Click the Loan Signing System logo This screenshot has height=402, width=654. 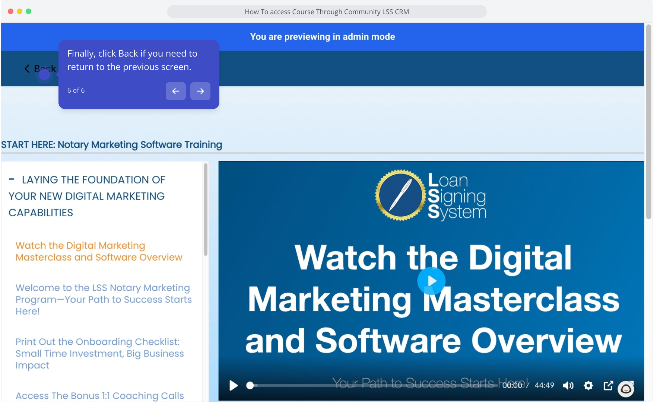(431, 195)
